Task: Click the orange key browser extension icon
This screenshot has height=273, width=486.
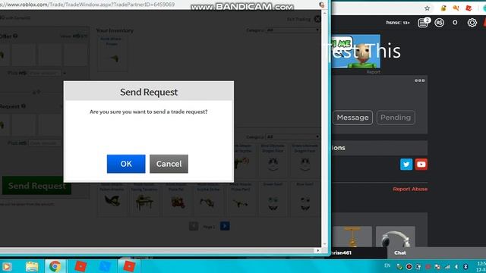Action: point(456,8)
